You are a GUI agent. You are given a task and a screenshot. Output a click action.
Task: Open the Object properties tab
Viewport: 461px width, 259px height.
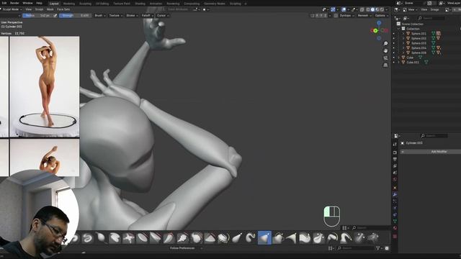point(395,188)
